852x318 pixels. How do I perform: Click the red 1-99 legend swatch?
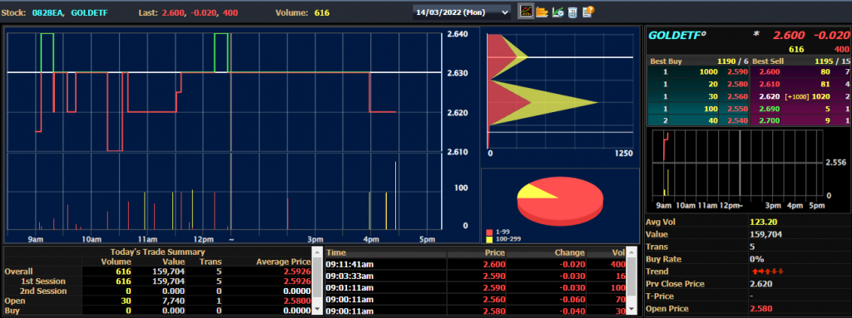pos(489,232)
